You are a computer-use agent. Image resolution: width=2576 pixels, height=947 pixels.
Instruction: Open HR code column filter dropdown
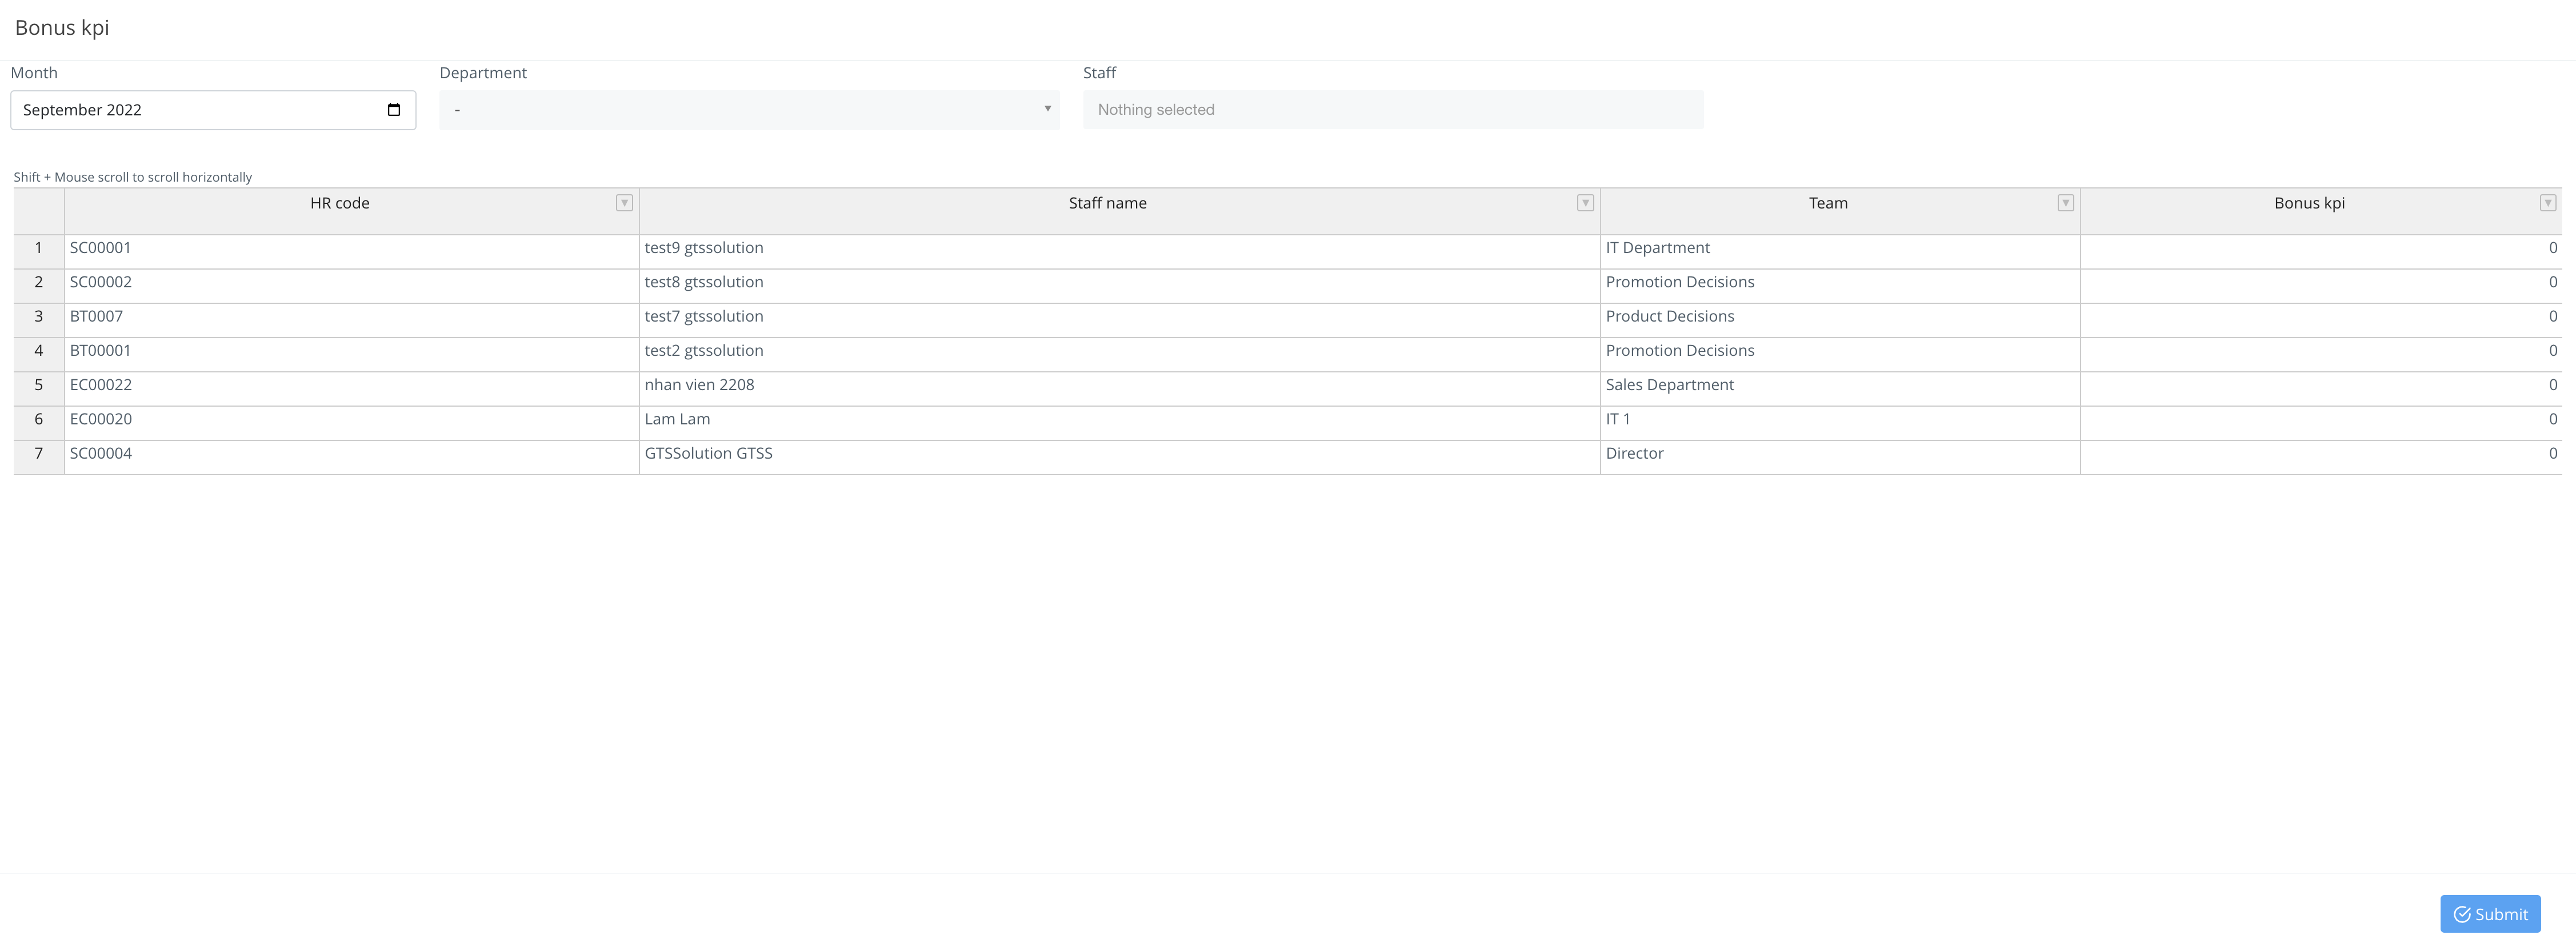coord(624,203)
